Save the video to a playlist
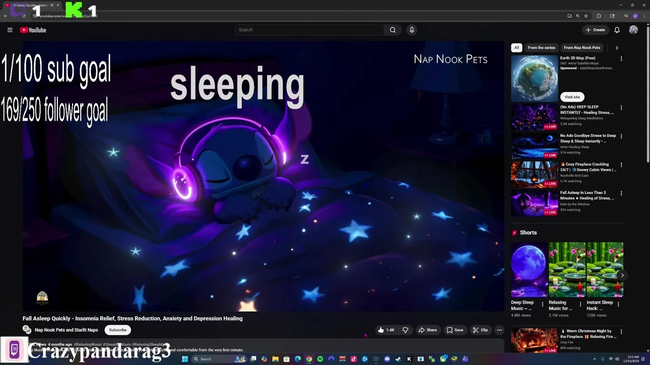 pos(455,330)
